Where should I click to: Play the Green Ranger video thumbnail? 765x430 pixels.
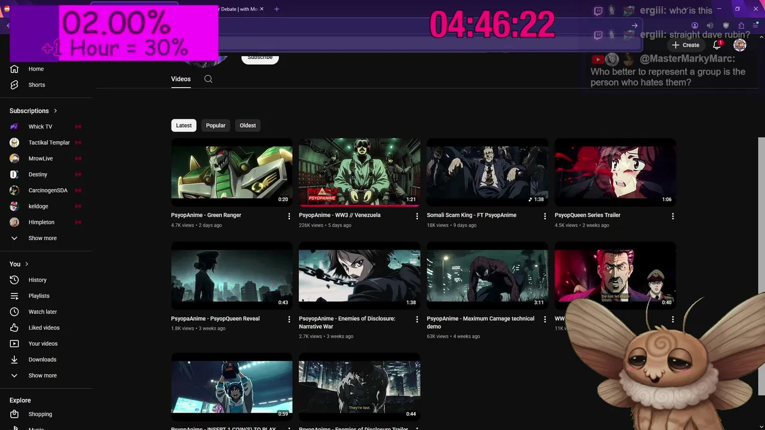pyautogui.click(x=232, y=172)
